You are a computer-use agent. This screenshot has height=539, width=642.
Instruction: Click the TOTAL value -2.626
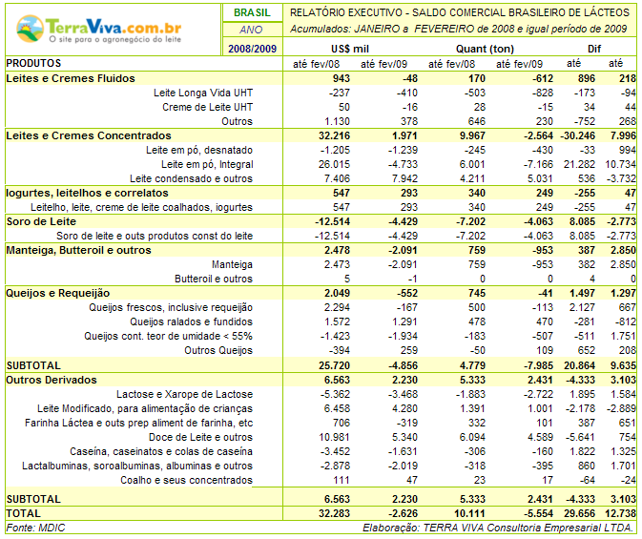click(403, 513)
